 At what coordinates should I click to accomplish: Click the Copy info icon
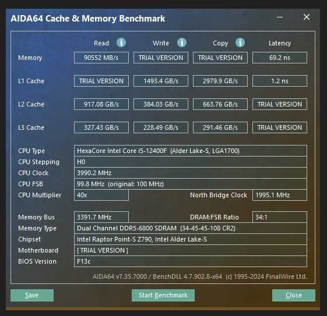point(240,42)
